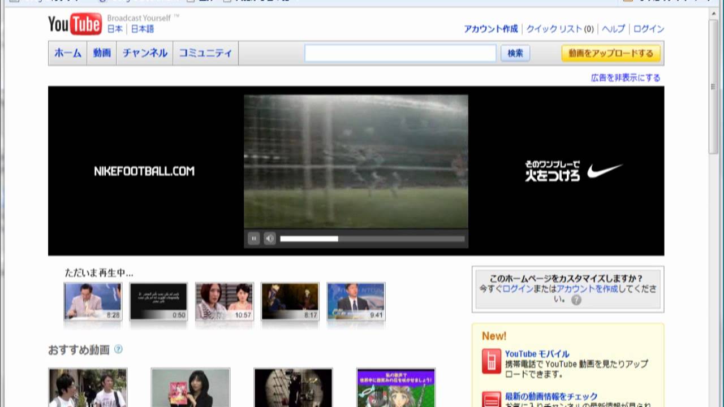The image size is (724, 407).
Task: Mute the ad video speaker icon
Action: pyautogui.click(x=270, y=239)
